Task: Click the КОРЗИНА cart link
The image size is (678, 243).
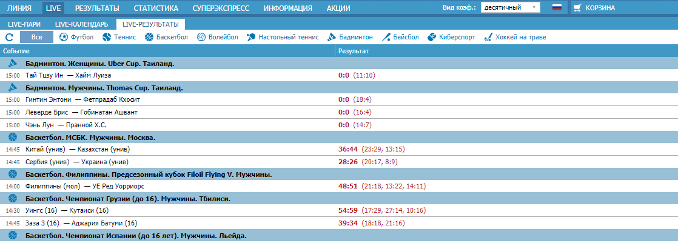Action: [600, 8]
